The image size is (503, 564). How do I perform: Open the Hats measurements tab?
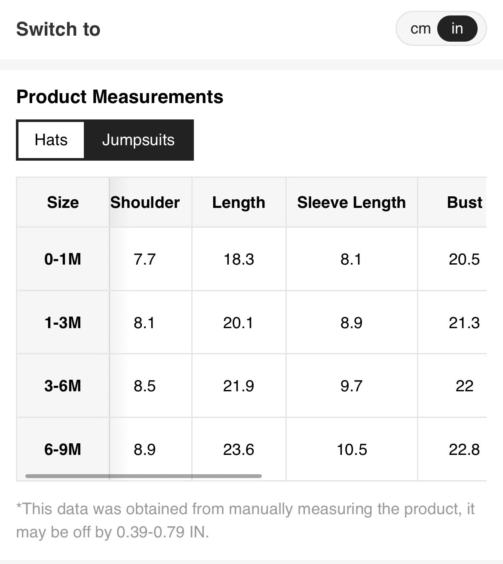(x=51, y=140)
